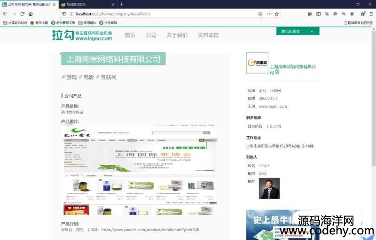The width and height of the screenshot is (376, 240).
Task: Open the chat bubble toolbar icon
Action: (x=335, y=14)
